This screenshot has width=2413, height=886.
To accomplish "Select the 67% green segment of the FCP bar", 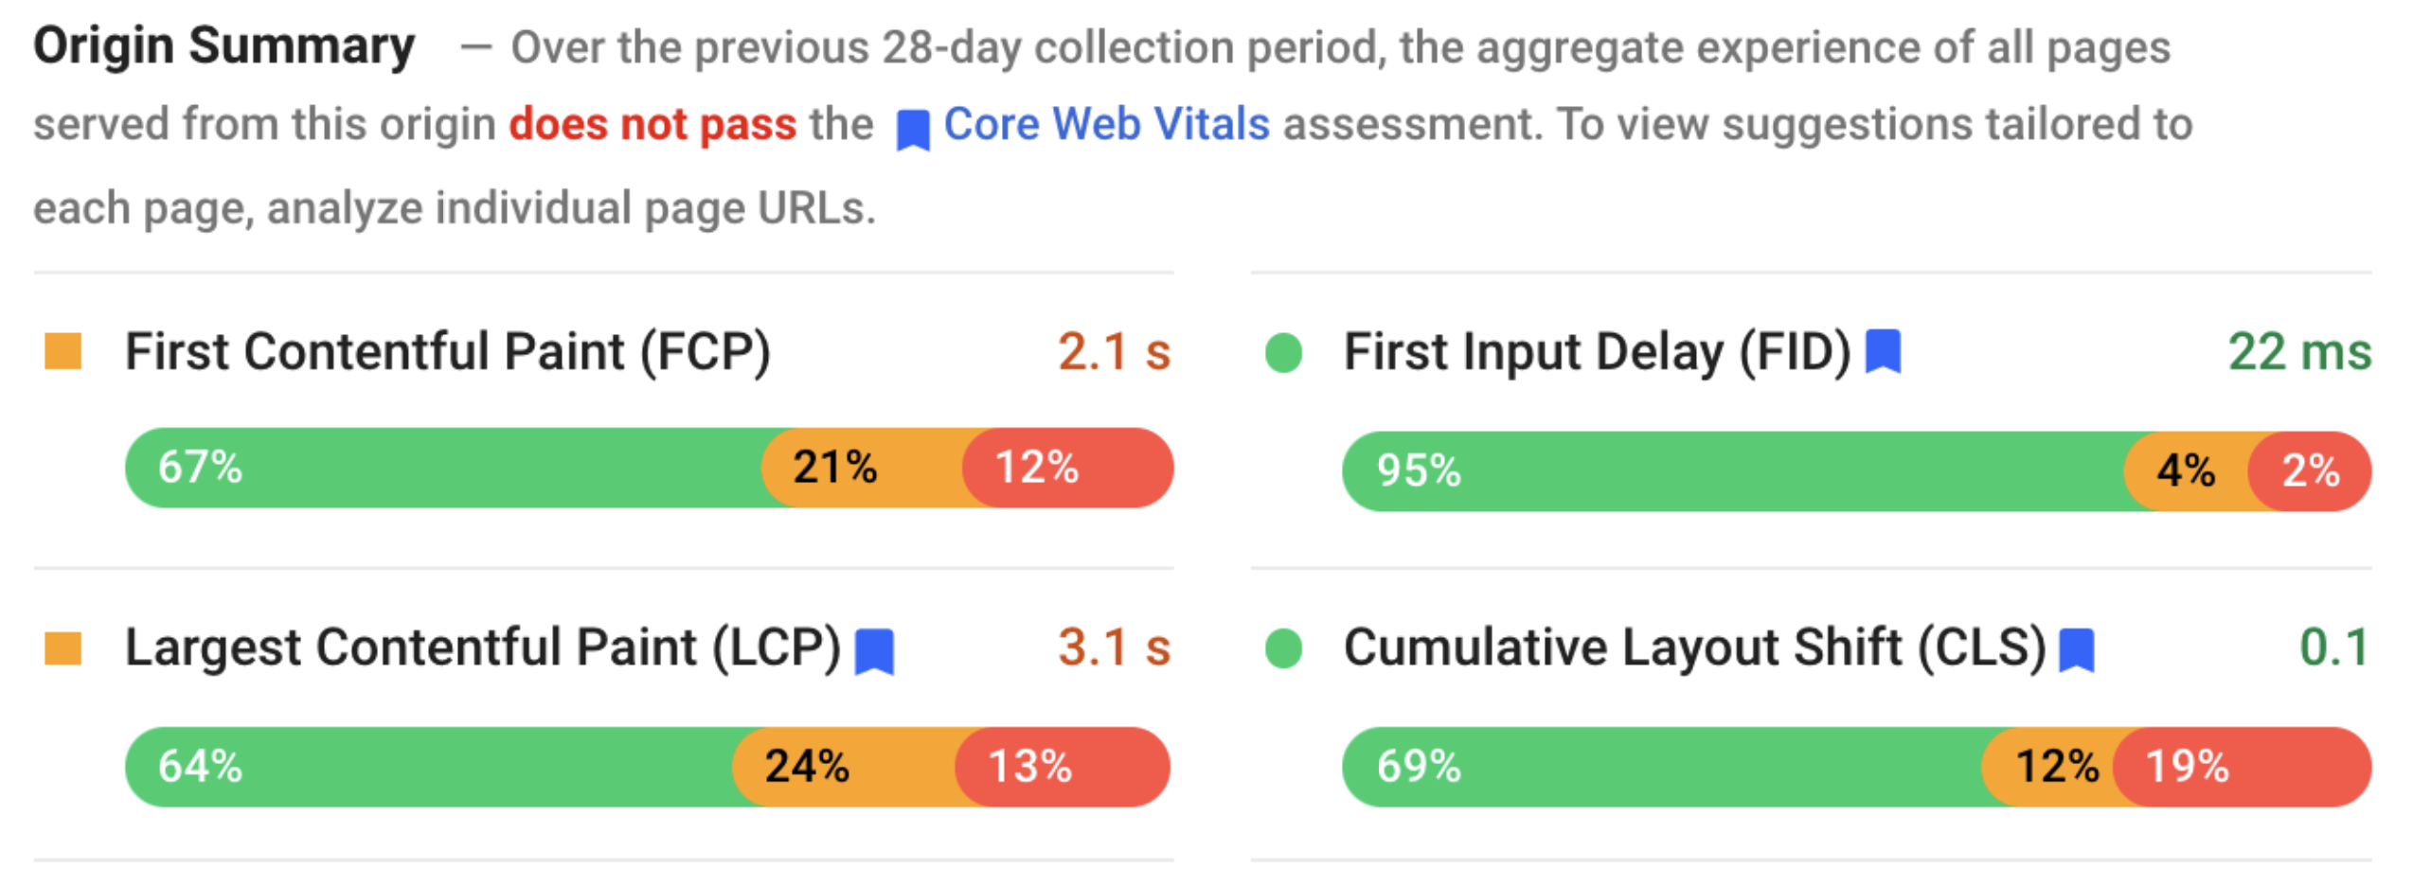I will coord(445,468).
